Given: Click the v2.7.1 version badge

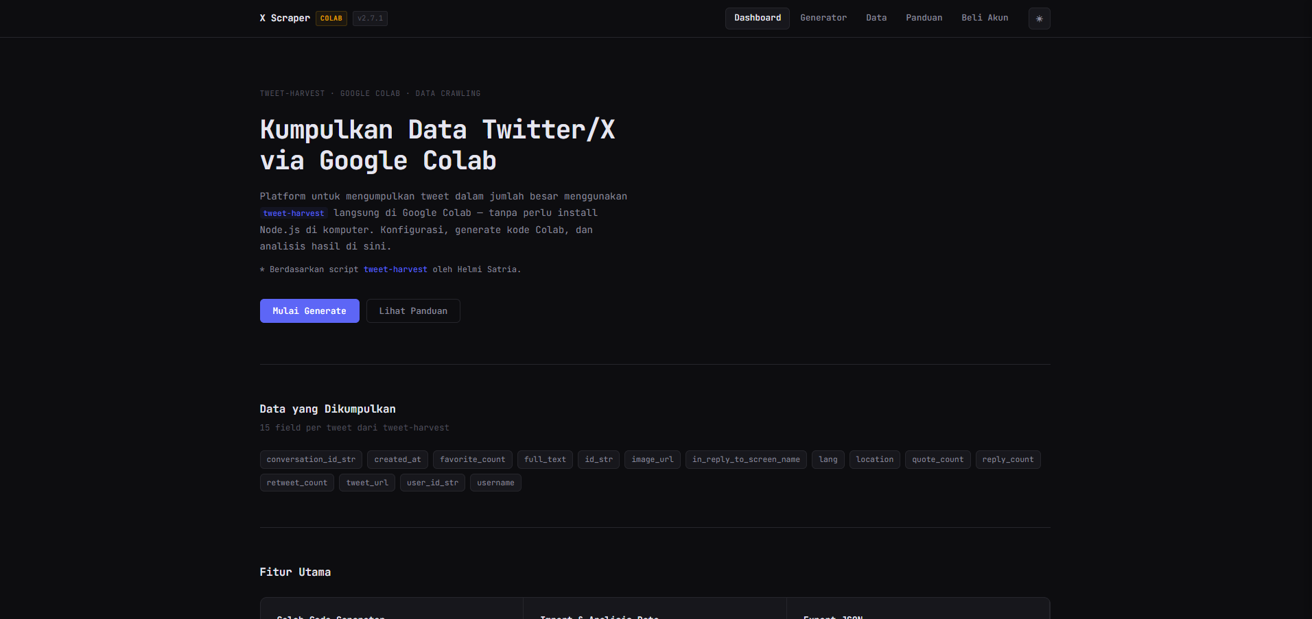Looking at the screenshot, I should click(x=371, y=19).
